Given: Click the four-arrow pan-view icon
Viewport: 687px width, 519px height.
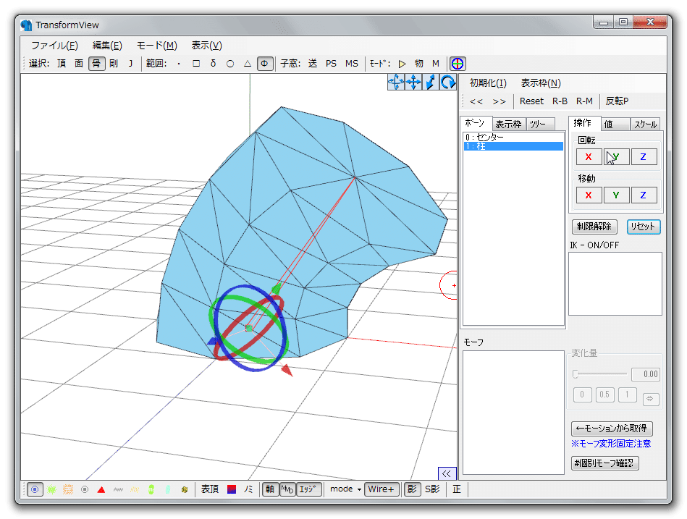Looking at the screenshot, I should (413, 82).
